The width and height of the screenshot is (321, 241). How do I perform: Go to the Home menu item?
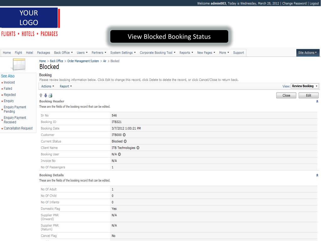(7, 53)
